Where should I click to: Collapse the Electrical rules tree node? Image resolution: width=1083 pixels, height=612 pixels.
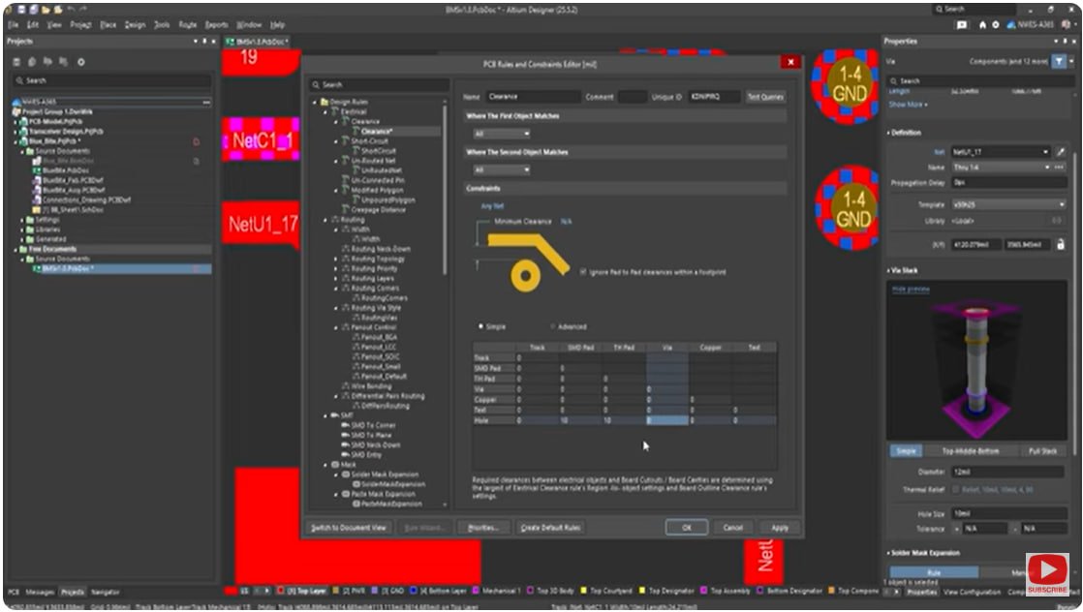point(326,112)
